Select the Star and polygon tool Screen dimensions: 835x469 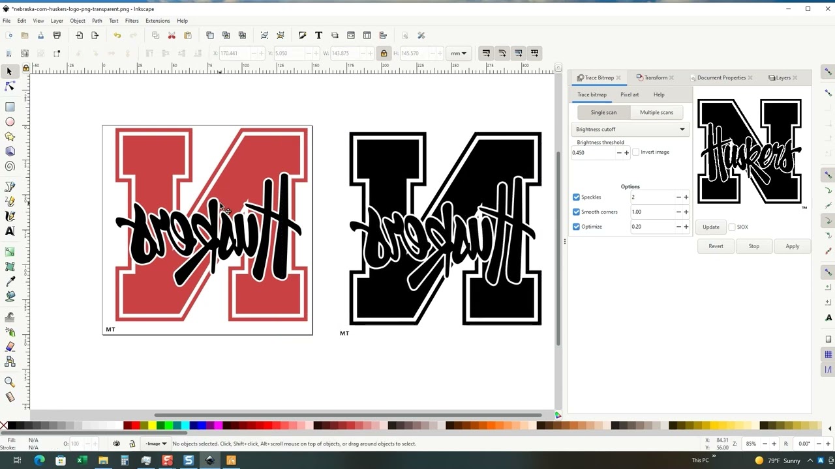pyautogui.click(x=10, y=137)
